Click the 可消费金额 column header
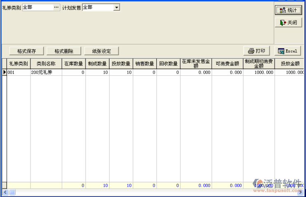Viewport: 306px width, 197px height. pos(227,64)
